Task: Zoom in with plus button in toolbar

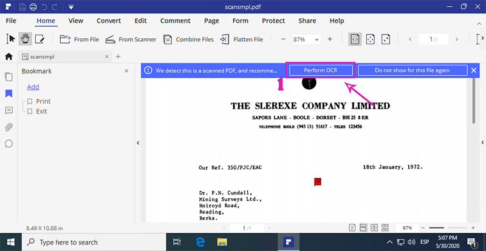Action: 330,39
